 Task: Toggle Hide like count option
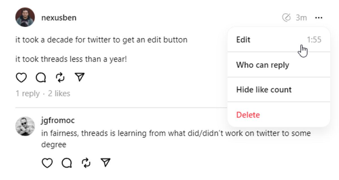click(264, 90)
